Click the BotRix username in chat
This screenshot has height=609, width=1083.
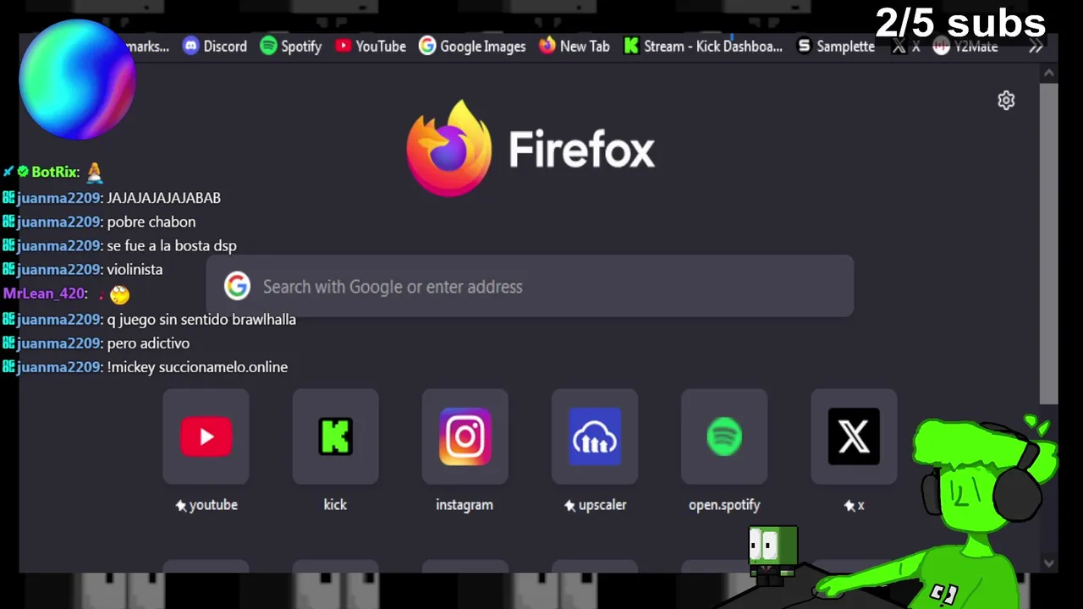coord(55,172)
